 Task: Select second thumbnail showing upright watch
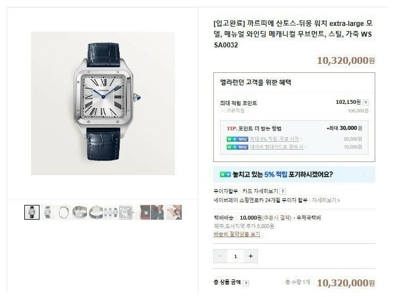[x=47, y=212]
